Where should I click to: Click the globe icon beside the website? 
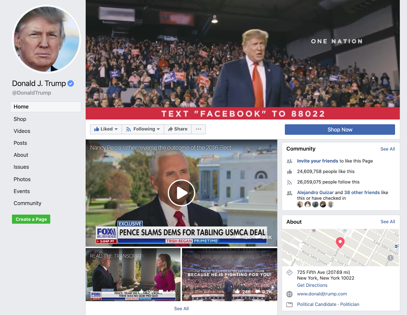pyautogui.click(x=289, y=294)
